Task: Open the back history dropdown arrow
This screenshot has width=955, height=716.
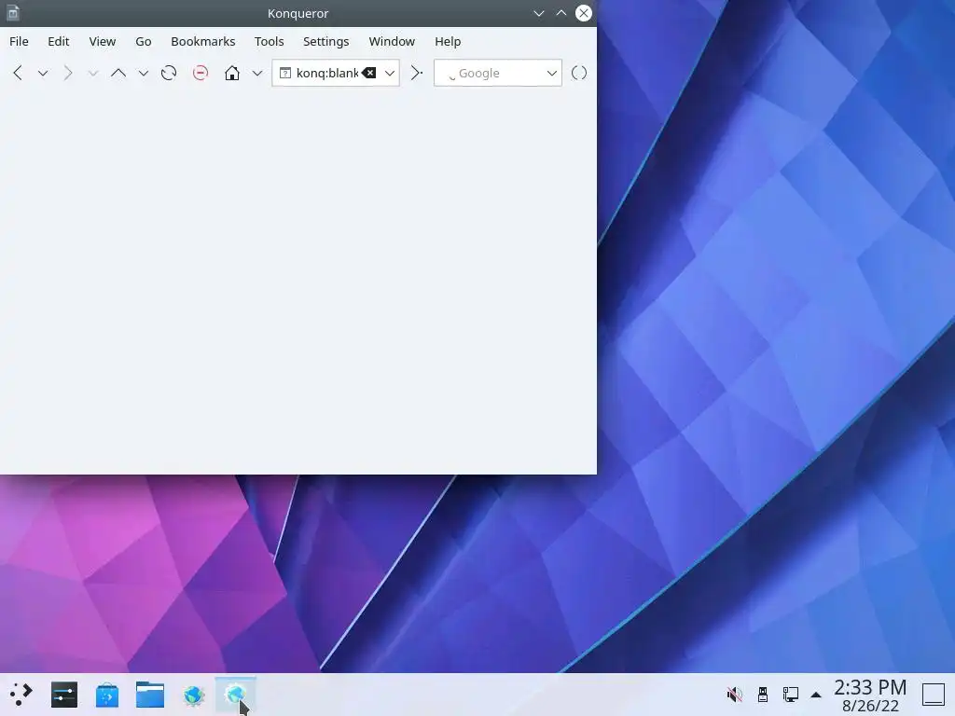Action: coord(43,74)
